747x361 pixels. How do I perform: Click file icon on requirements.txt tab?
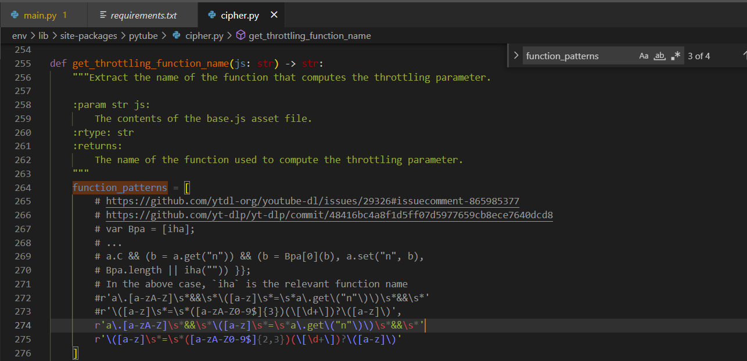[103, 15]
